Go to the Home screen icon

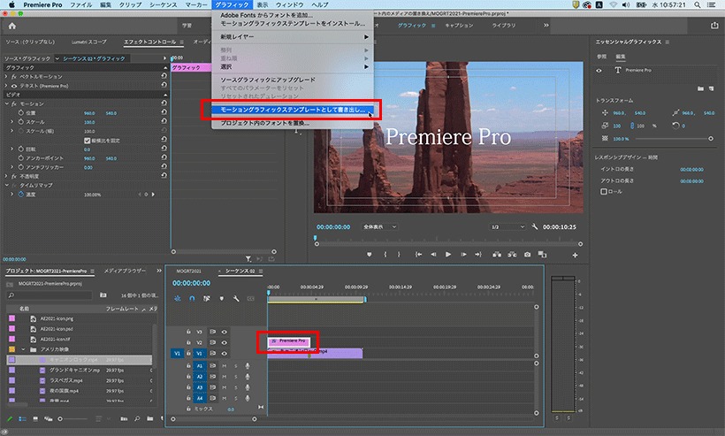12,26
